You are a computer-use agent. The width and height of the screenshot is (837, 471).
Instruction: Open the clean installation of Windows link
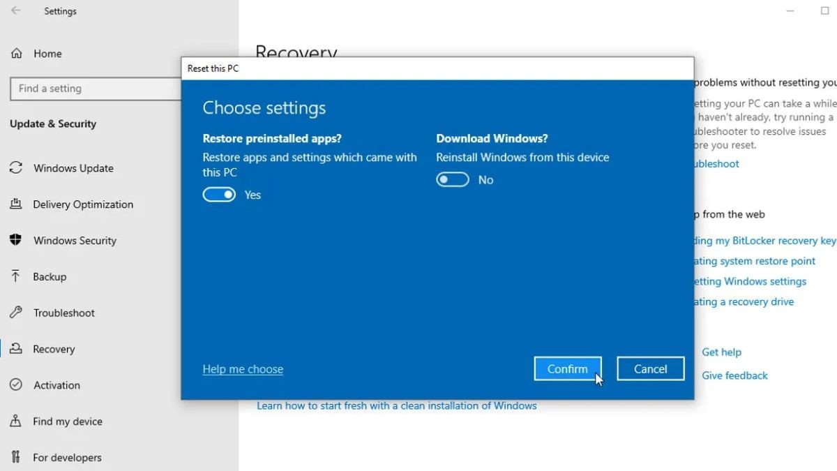click(x=396, y=405)
